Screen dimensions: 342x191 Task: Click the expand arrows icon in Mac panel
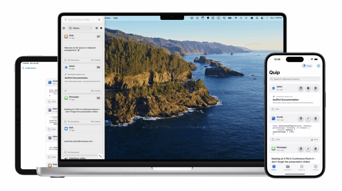point(100,156)
